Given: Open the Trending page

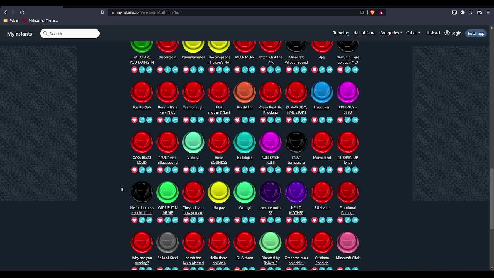Looking at the screenshot, I should [341, 33].
